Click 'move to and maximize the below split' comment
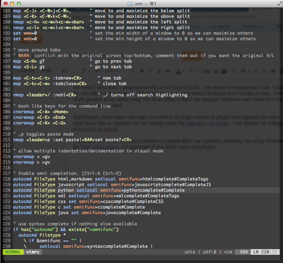283x263 pixels. [x=142, y=11]
